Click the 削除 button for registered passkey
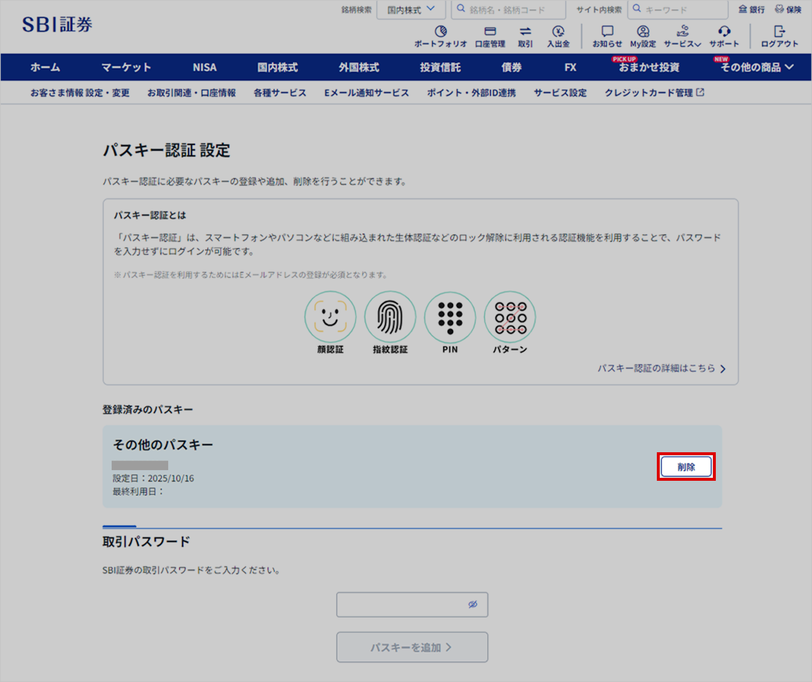 (686, 467)
